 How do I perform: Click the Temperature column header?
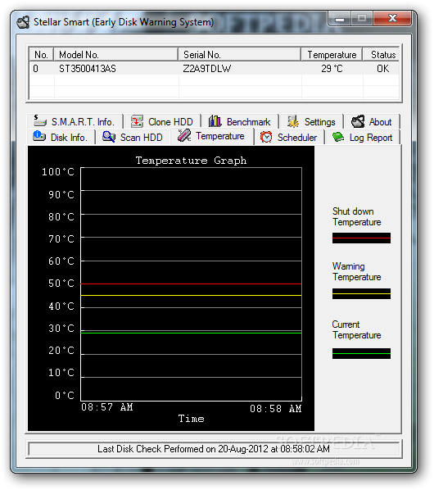click(x=332, y=54)
